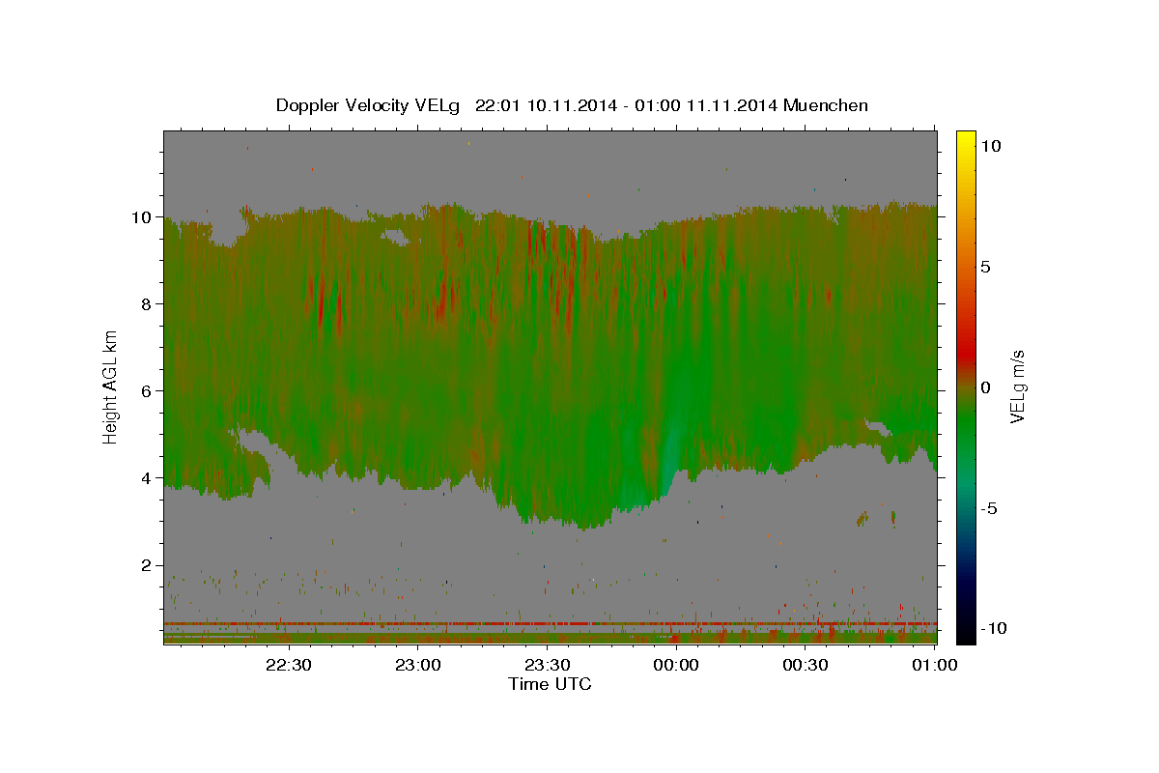This screenshot has height=773, width=1159.
Task: Click the 'Height AGL km' axis title
Action: click(110, 386)
